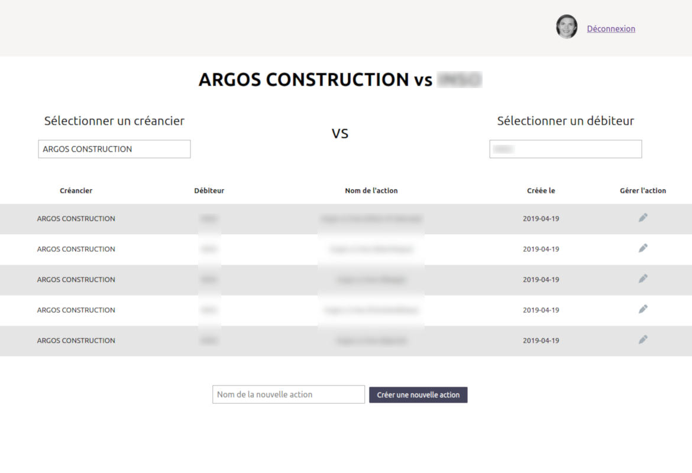
Task: Open the debtor selection field
Action: [x=565, y=149]
